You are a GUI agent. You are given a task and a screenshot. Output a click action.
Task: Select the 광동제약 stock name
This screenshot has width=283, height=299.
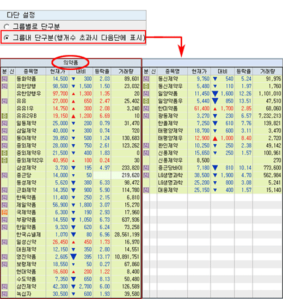click(x=168, y=116)
